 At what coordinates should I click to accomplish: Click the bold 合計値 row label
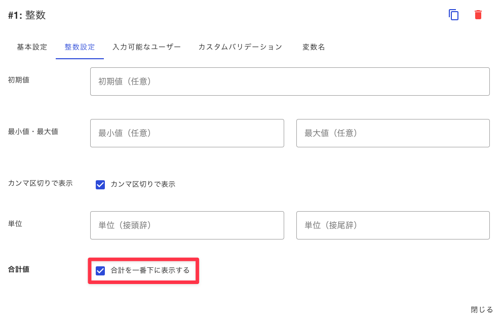point(19,269)
